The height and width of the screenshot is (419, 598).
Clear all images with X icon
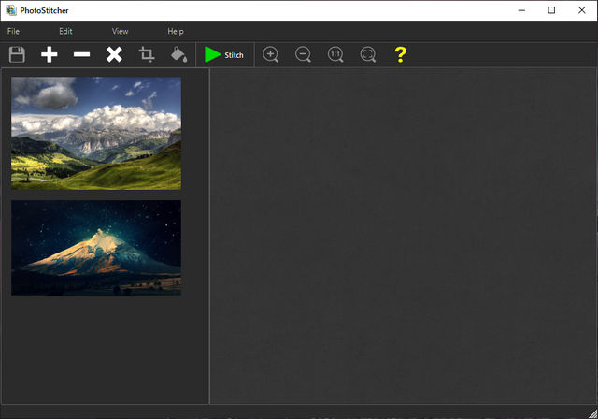(114, 55)
